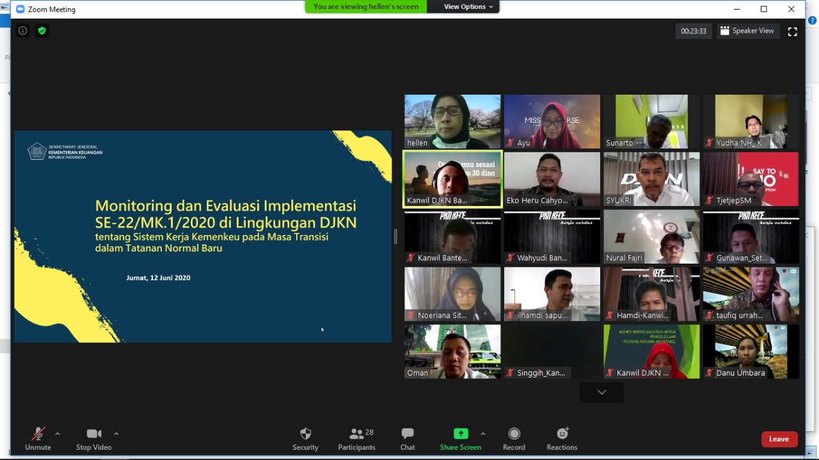Screen dimensions: 819x460
Task: Show next page of participant videos
Action: (601, 392)
